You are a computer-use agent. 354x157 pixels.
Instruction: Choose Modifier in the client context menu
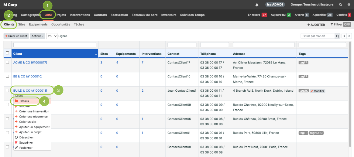coord(32,106)
